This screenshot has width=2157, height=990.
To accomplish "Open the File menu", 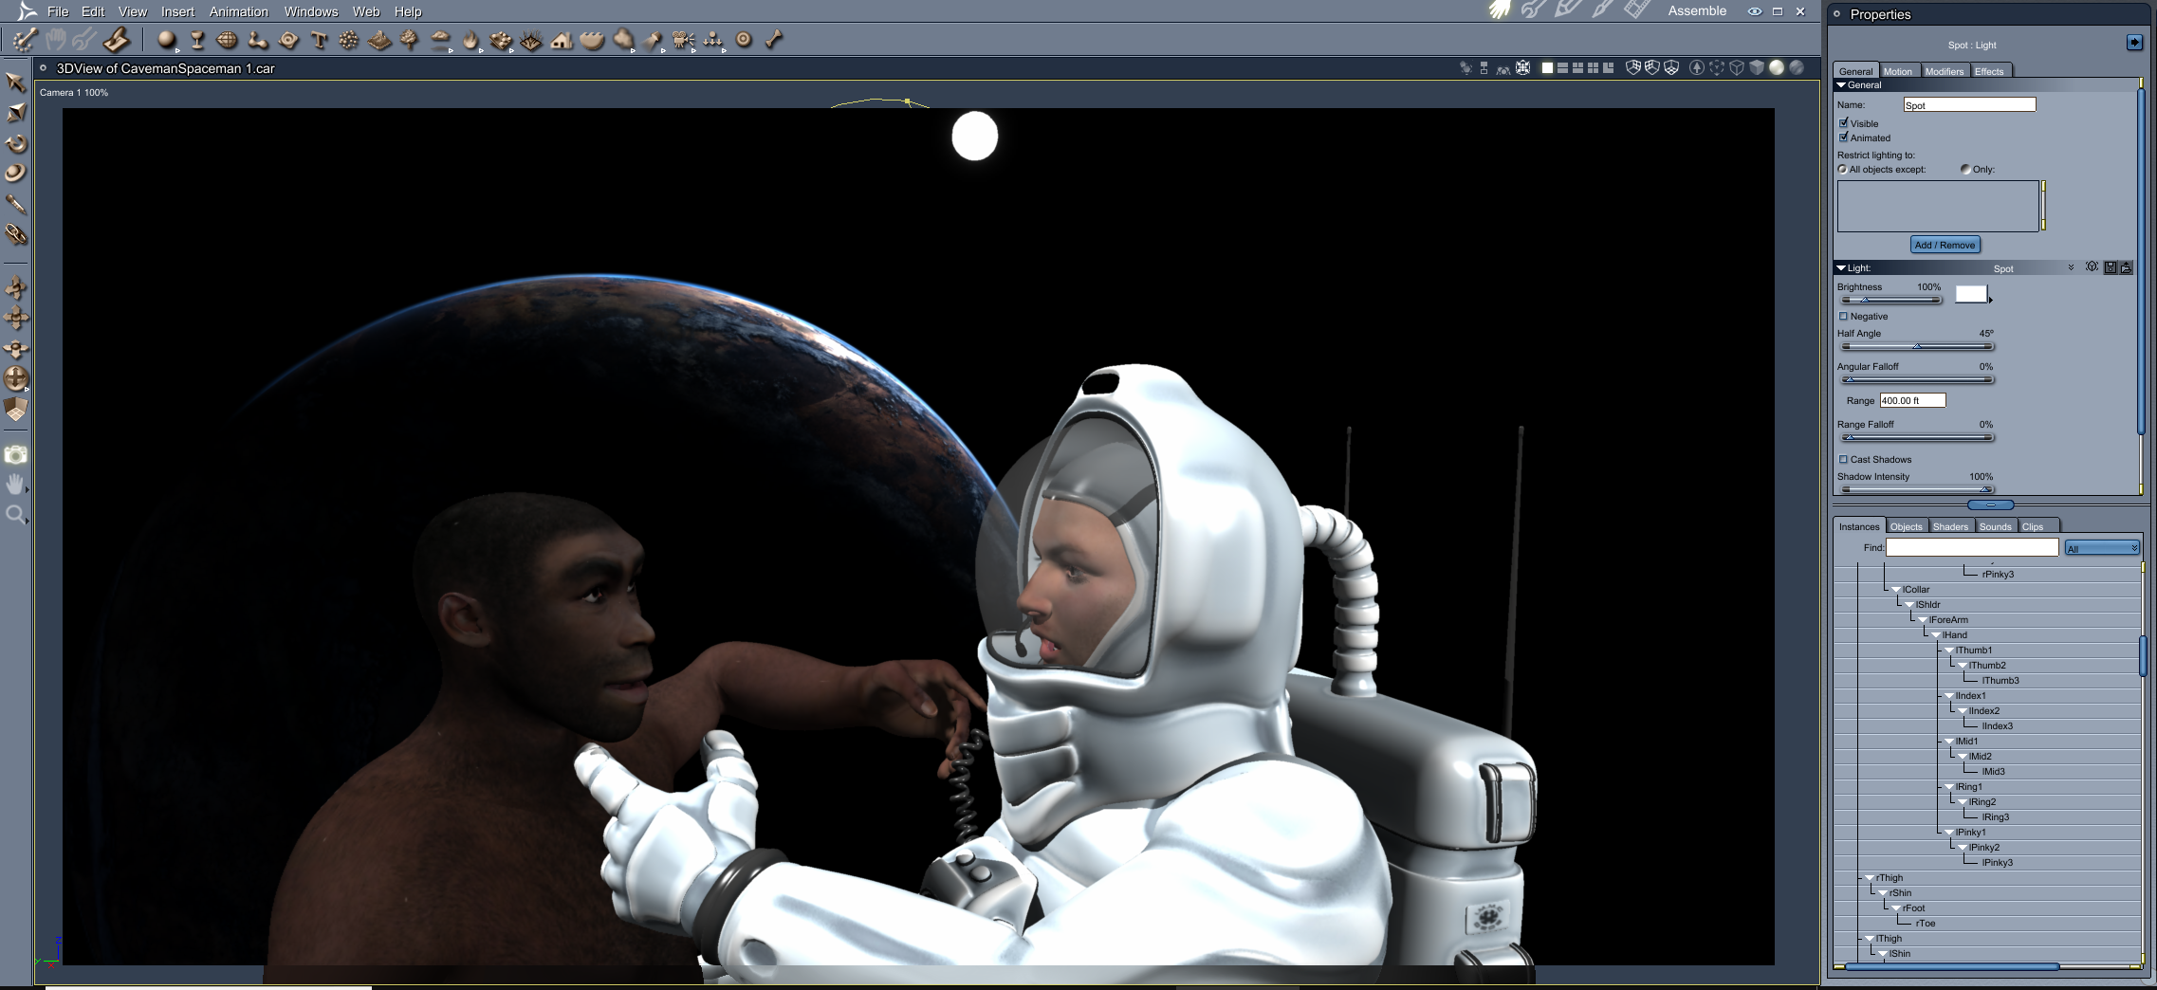I will click(58, 11).
